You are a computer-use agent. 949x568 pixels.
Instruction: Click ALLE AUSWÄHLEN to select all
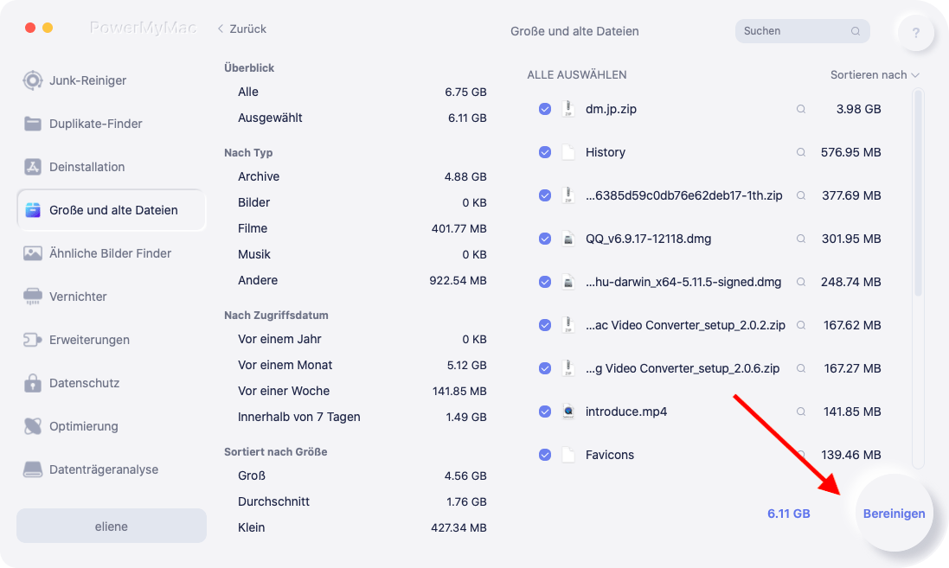coord(576,75)
